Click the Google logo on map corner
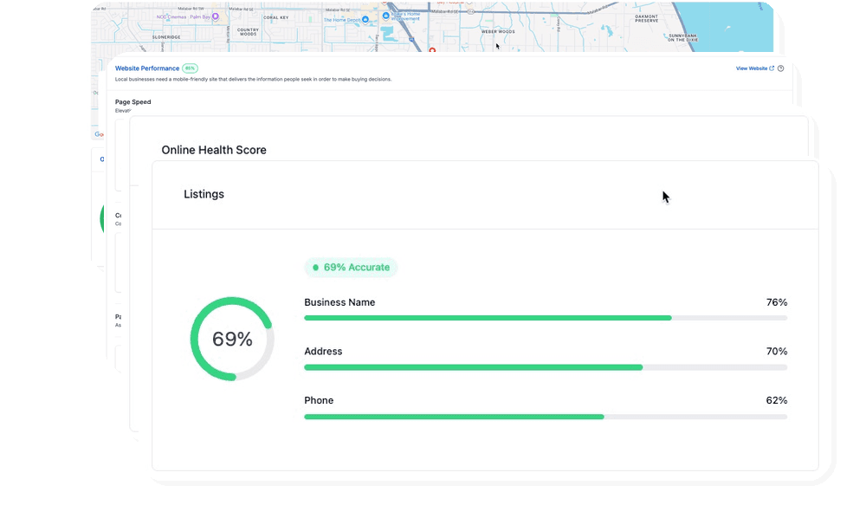The height and width of the screenshot is (531, 866). point(99,134)
